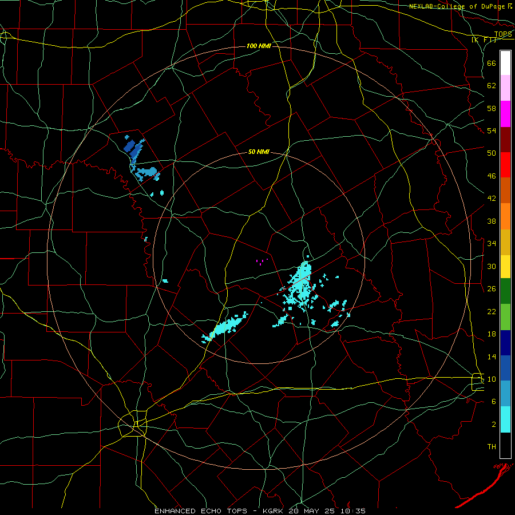Viewport: 515px width, 515px height.
Task: Click the magenta swatch in the legend
Action: [x=505, y=114]
